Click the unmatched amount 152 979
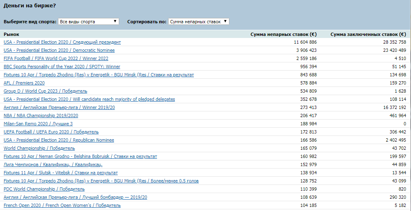This screenshot has height=211, width=411. (x=309, y=164)
